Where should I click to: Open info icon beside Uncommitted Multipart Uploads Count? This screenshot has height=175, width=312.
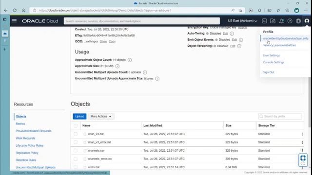click(x=145, y=72)
